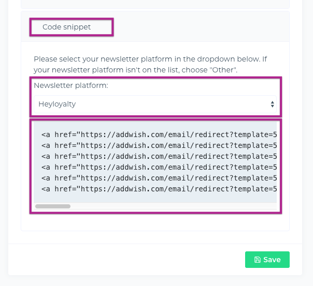
Task: Click the fourth line of the code snippet
Action: click(x=158, y=167)
